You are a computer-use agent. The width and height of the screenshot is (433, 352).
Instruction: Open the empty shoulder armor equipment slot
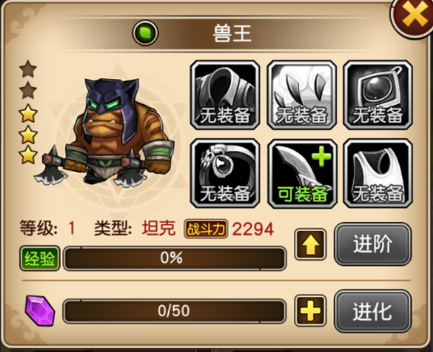(x=225, y=95)
